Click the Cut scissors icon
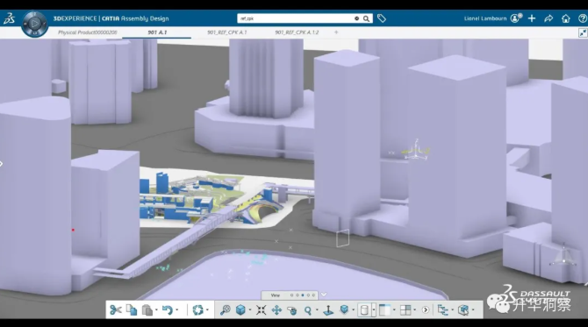This screenshot has width=588, height=327. tap(116, 309)
